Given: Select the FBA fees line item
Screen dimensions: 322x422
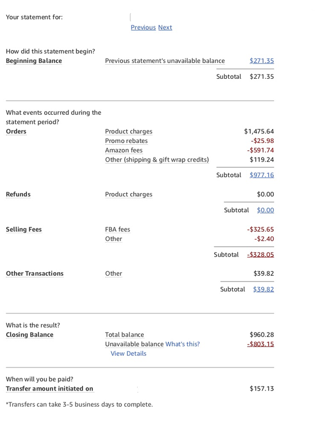Looking at the screenshot, I should coord(117,230).
